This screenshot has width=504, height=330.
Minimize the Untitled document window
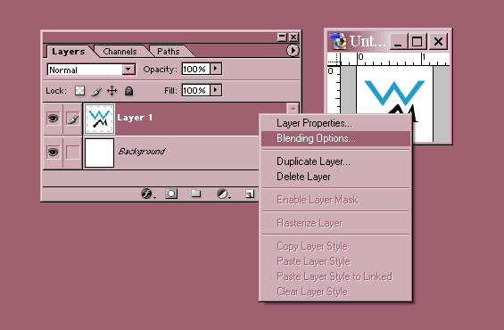tap(398, 41)
